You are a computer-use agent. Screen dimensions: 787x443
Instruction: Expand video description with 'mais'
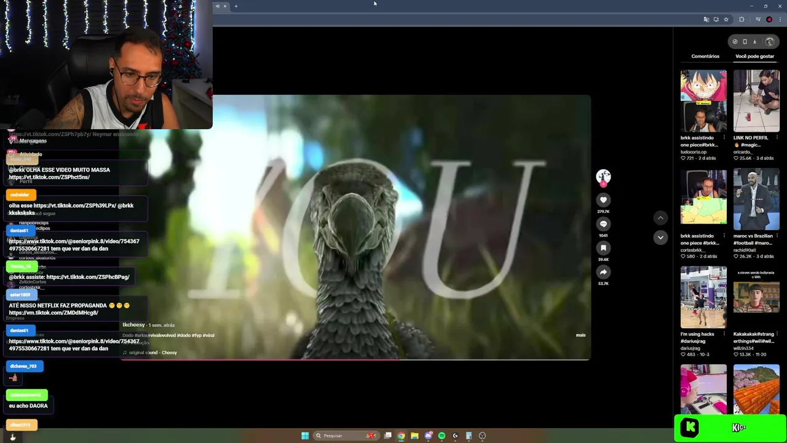580,335
